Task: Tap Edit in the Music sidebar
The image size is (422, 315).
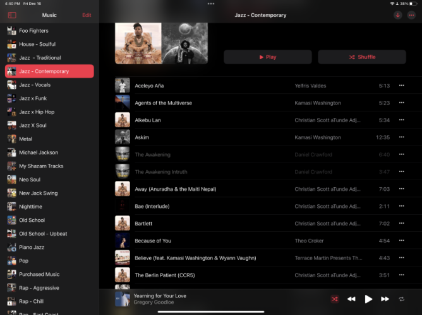Action: coord(87,15)
